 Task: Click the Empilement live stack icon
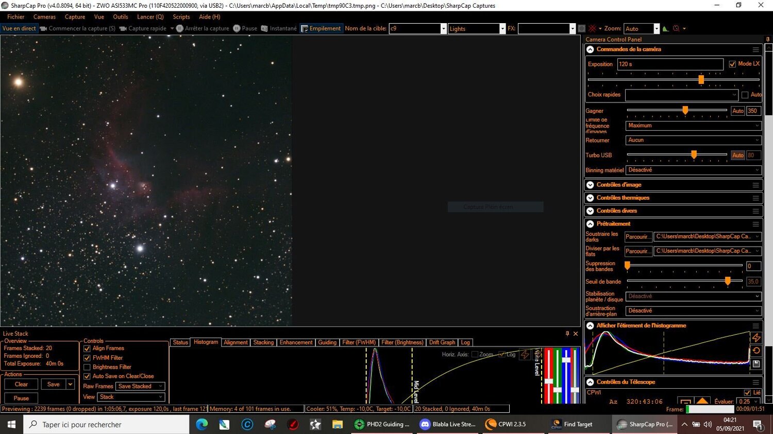(x=305, y=28)
